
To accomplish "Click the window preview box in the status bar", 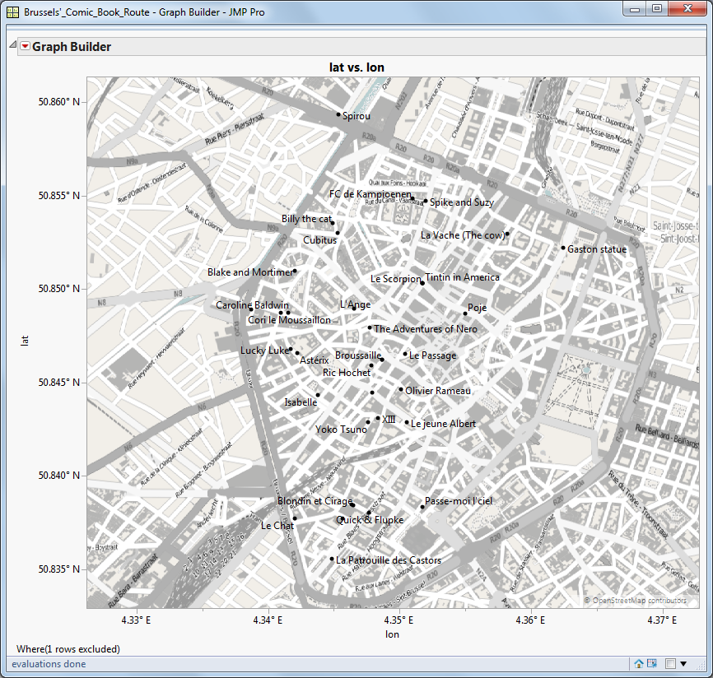I will [x=670, y=664].
